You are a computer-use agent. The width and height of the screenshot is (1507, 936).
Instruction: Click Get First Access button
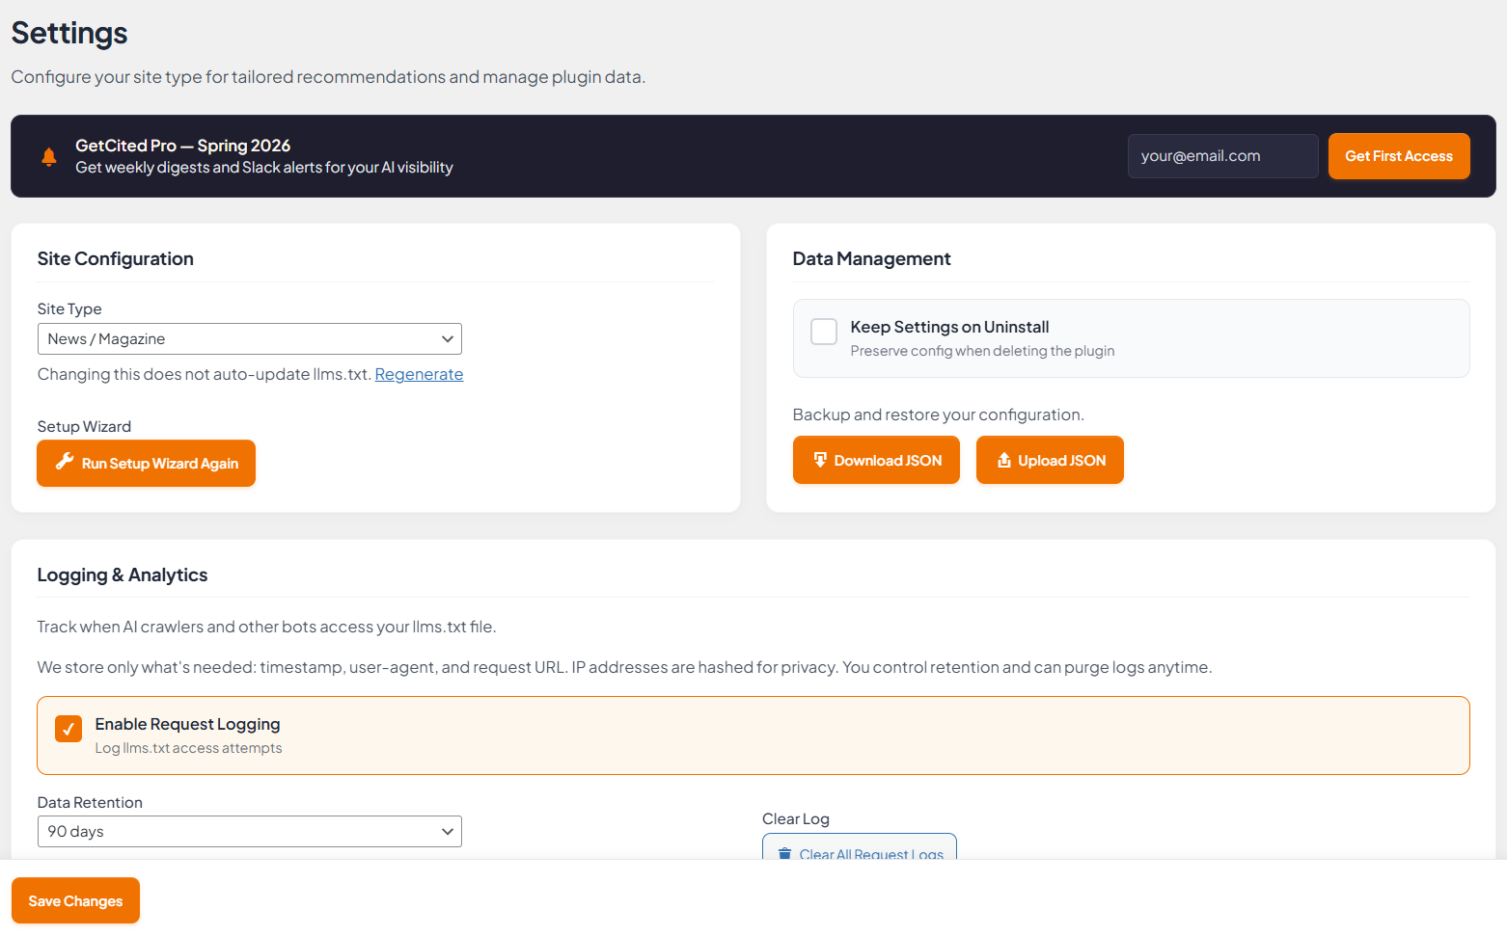tap(1398, 156)
